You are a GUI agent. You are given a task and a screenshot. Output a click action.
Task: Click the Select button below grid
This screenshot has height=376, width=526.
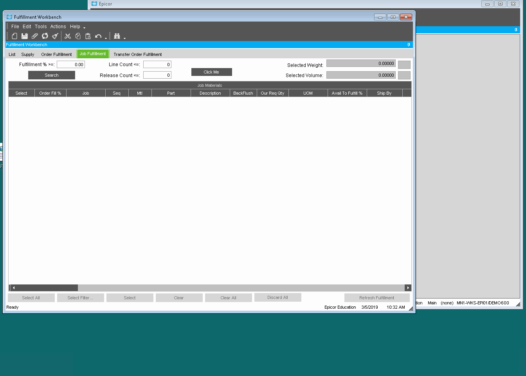[130, 298]
